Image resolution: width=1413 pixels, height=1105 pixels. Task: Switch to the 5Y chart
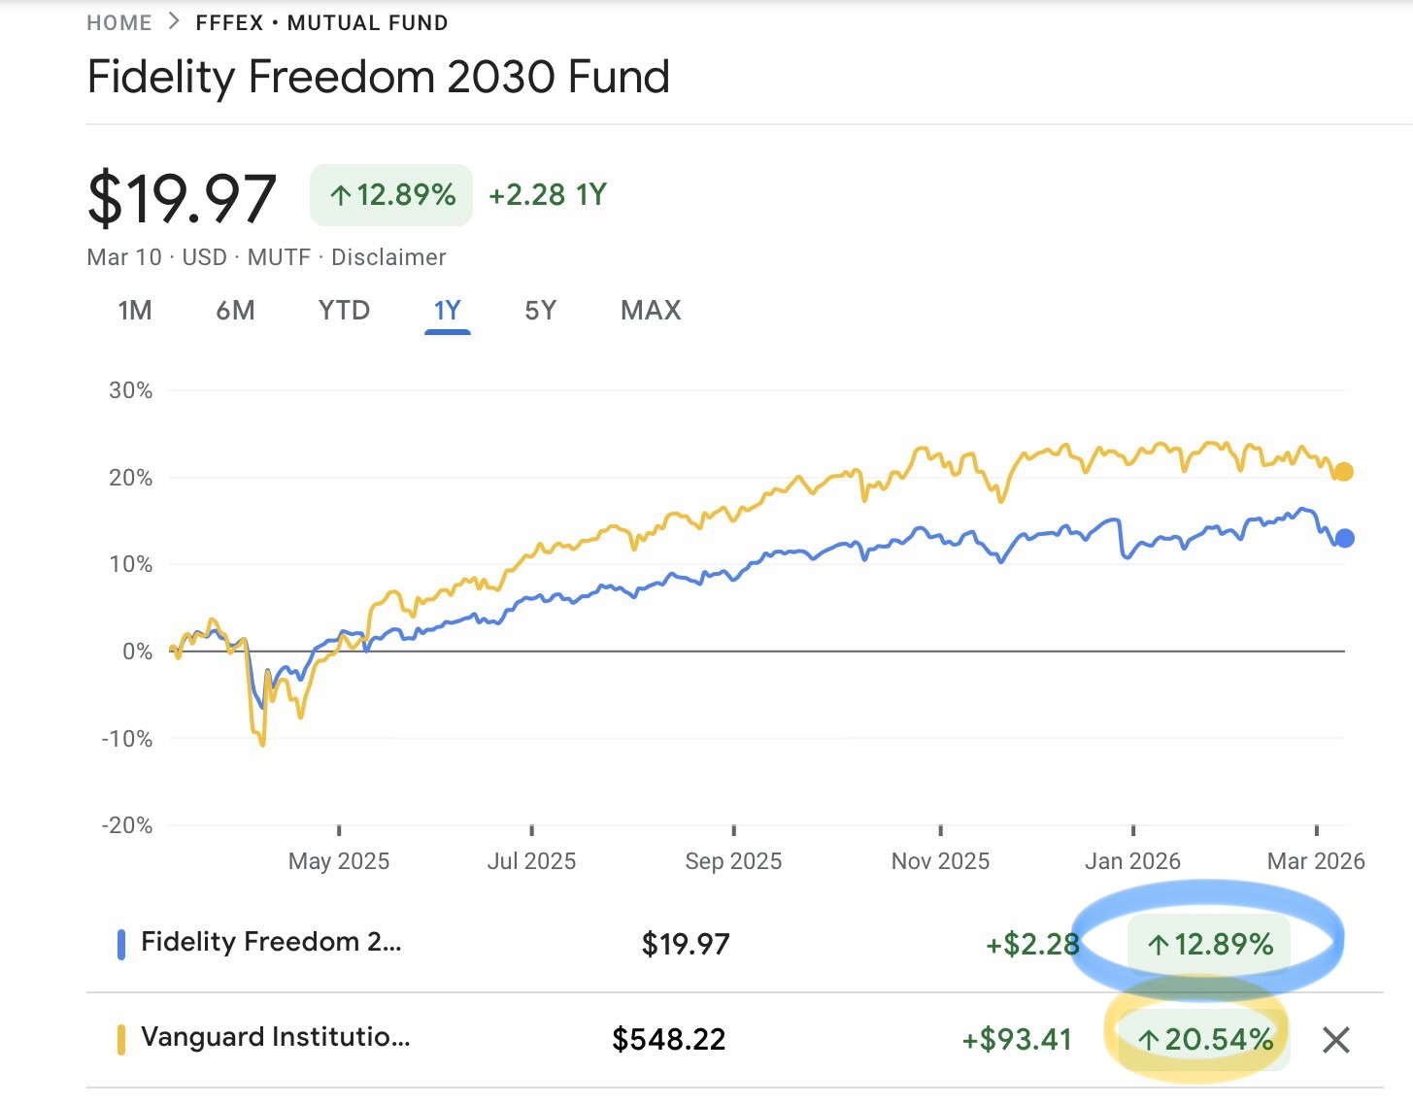tap(541, 311)
